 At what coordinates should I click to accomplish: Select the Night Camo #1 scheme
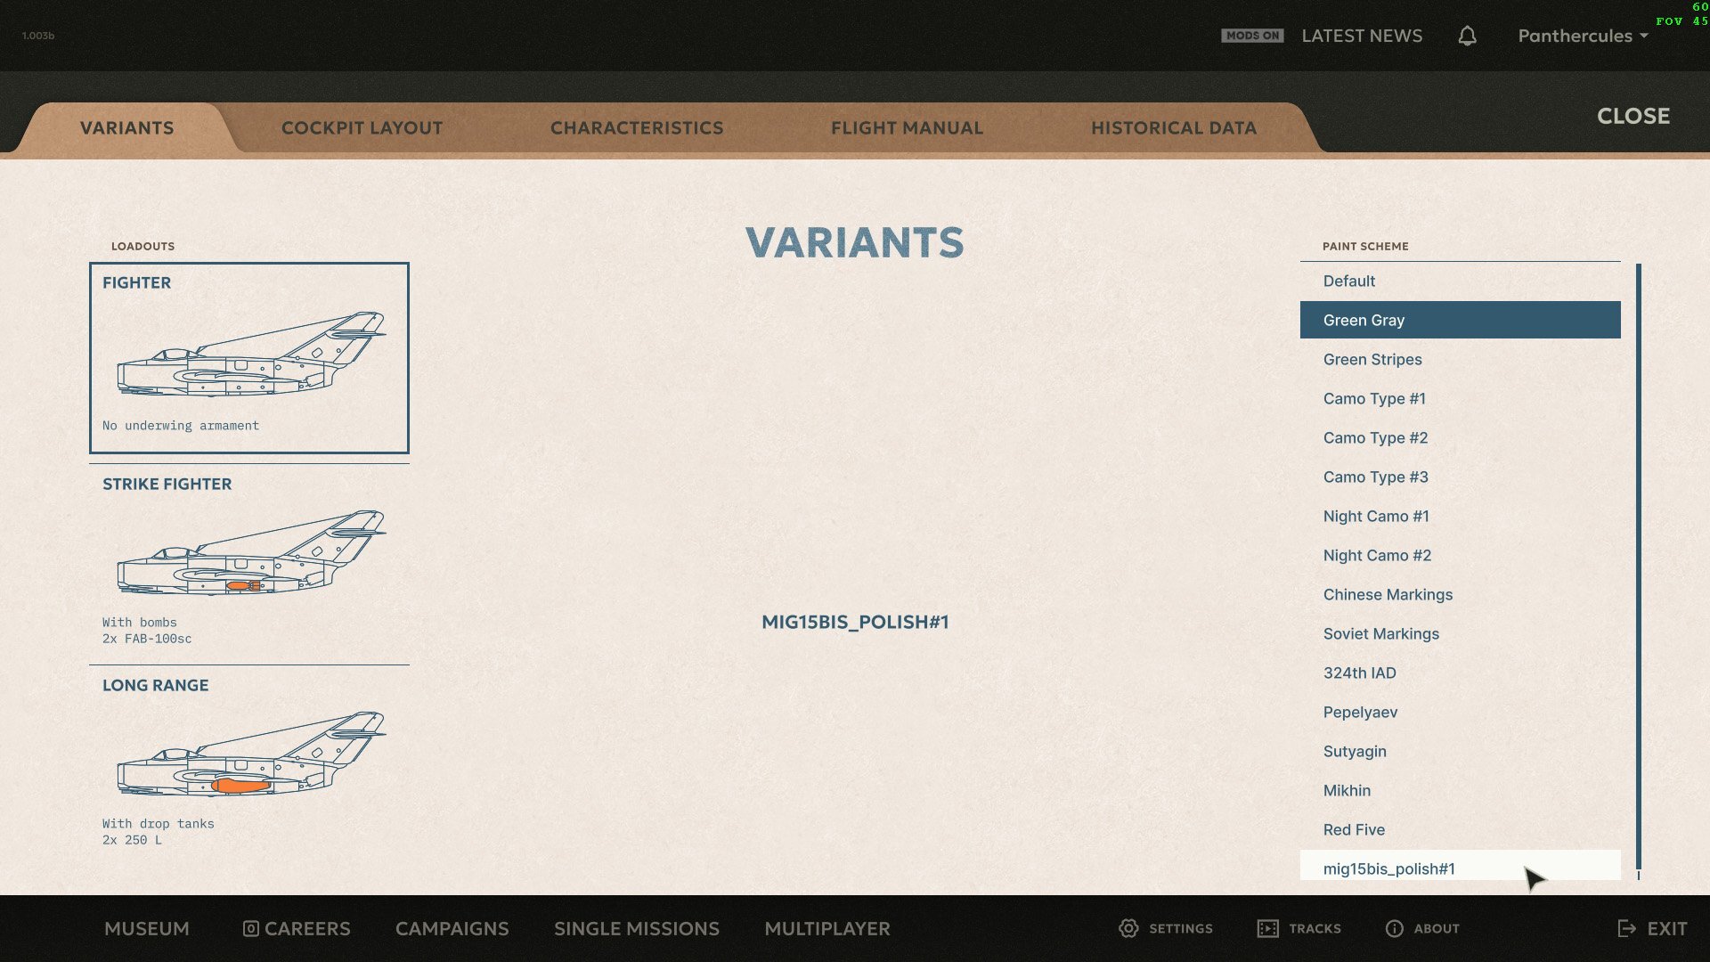coord(1461,516)
